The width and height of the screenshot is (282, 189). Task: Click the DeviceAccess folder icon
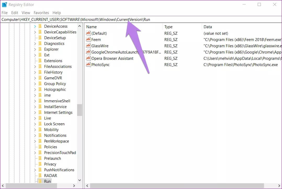(40, 26)
